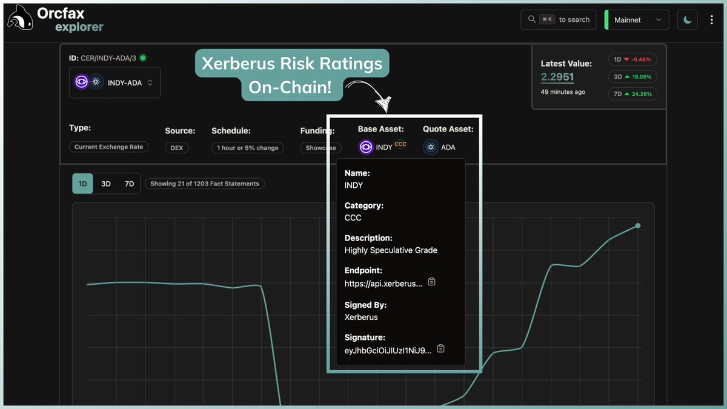Click the Highly Speculative Grade description
727x409 pixels.
tap(391, 250)
